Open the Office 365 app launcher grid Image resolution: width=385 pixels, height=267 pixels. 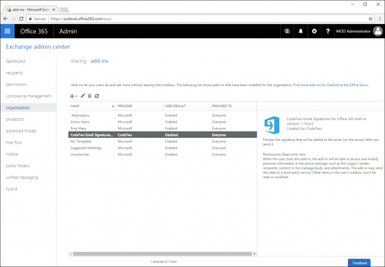7,31
